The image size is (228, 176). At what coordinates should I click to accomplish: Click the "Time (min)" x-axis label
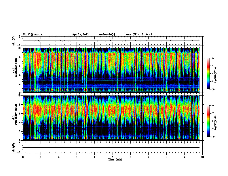pos(115,160)
